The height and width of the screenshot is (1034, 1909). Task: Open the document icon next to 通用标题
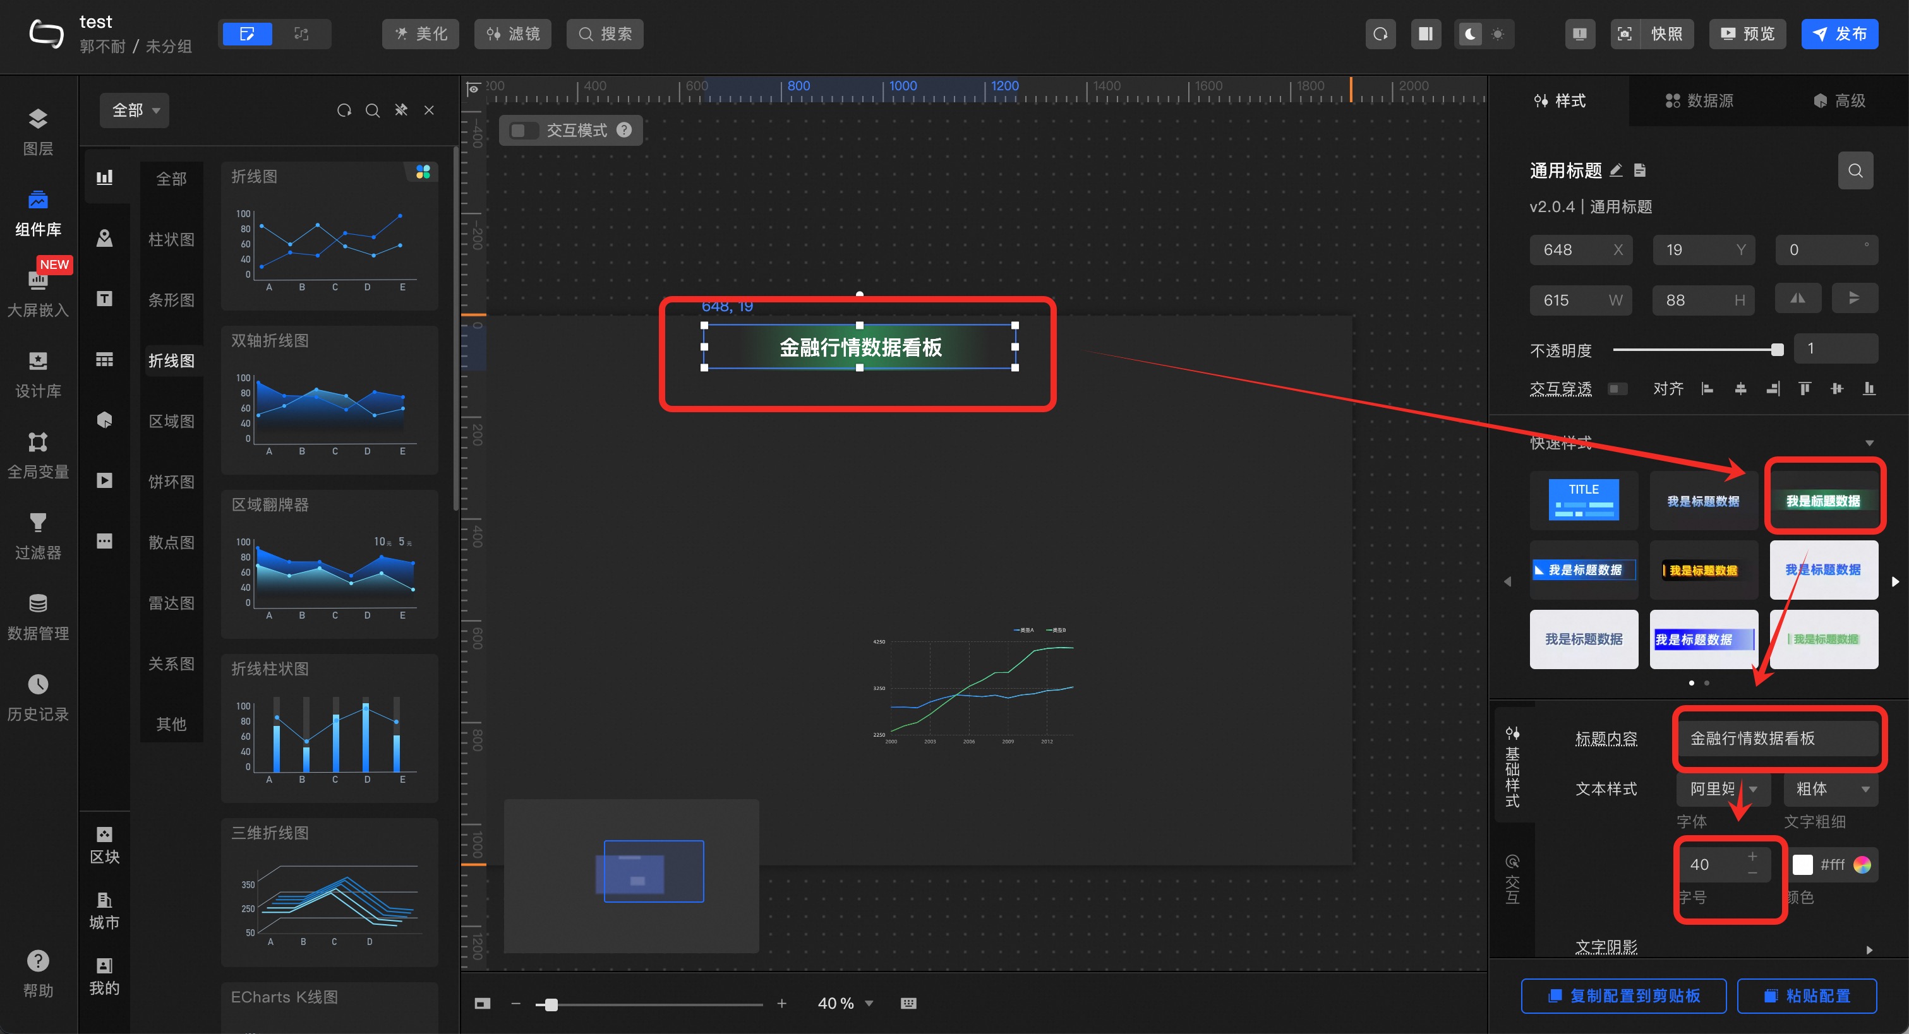(1640, 170)
